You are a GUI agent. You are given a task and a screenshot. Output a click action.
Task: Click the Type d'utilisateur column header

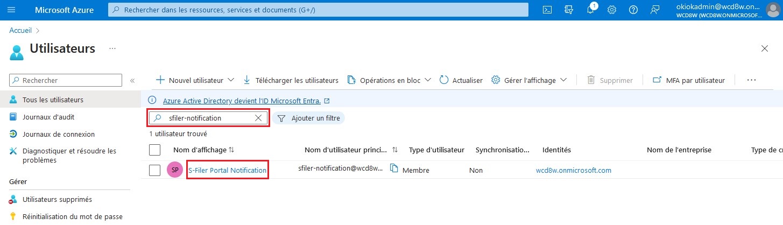[x=436, y=150]
